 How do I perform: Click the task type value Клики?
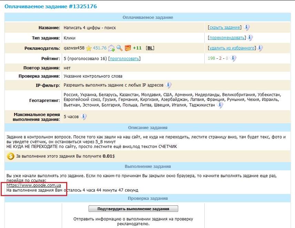[x=69, y=38]
